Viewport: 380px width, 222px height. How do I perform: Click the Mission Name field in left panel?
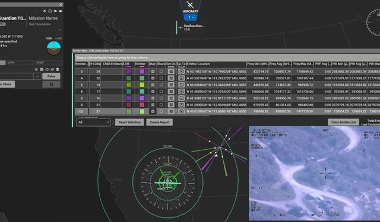tap(43, 18)
